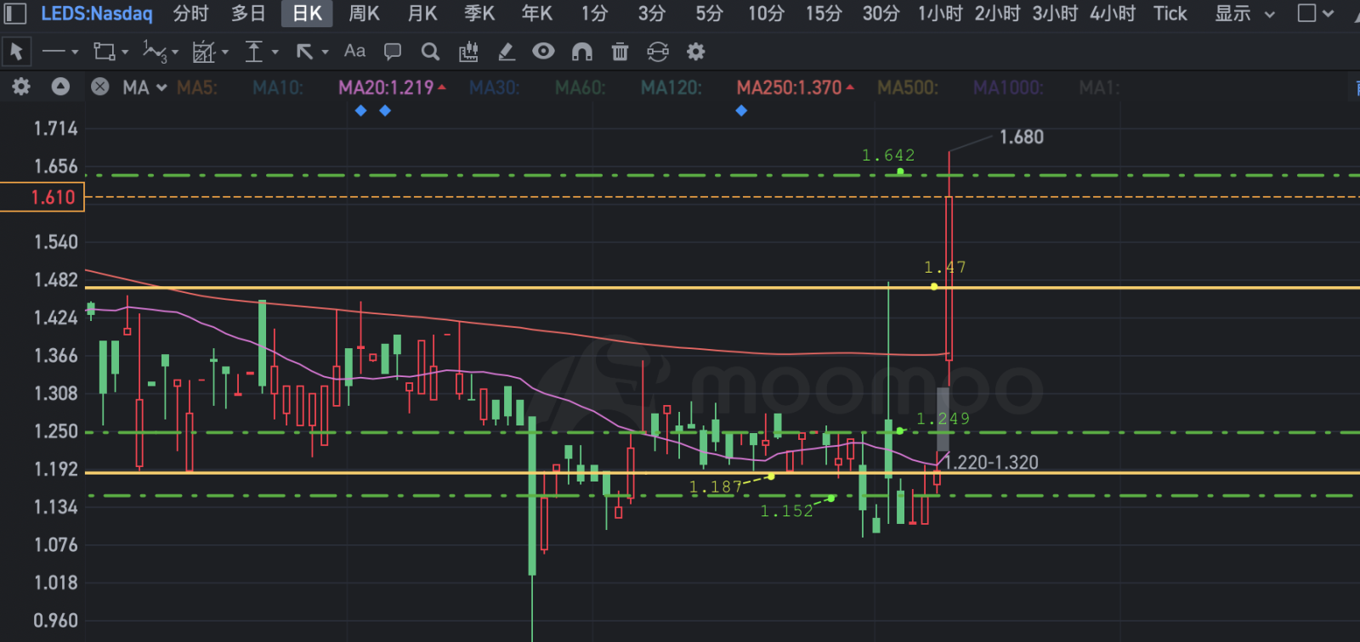
Task: Click the 1.220-1.320 range label
Action: pyautogui.click(x=992, y=463)
